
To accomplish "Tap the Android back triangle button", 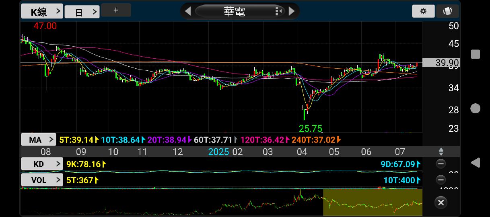I will pyautogui.click(x=476, y=163).
